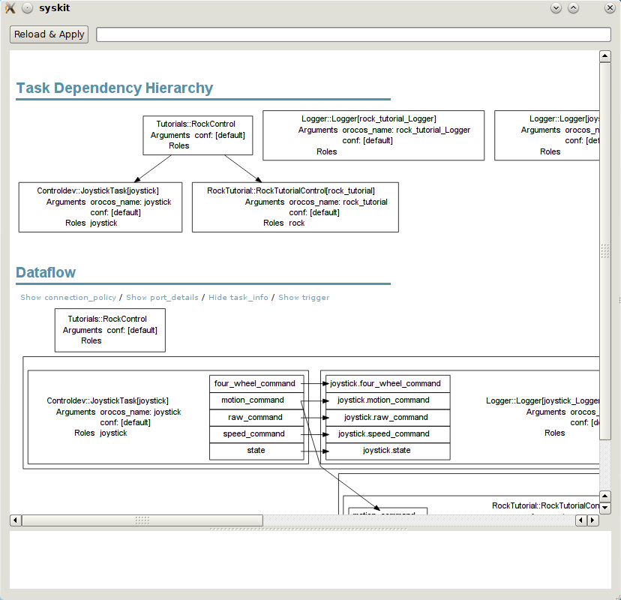Select the Logger::Logger[rock_tutorial_Logger] node

[373, 135]
